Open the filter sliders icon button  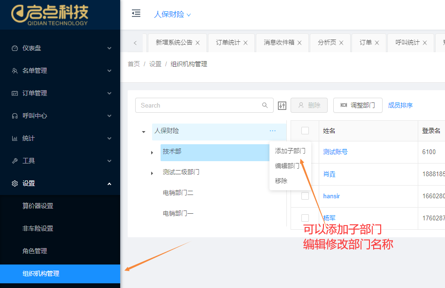282,106
